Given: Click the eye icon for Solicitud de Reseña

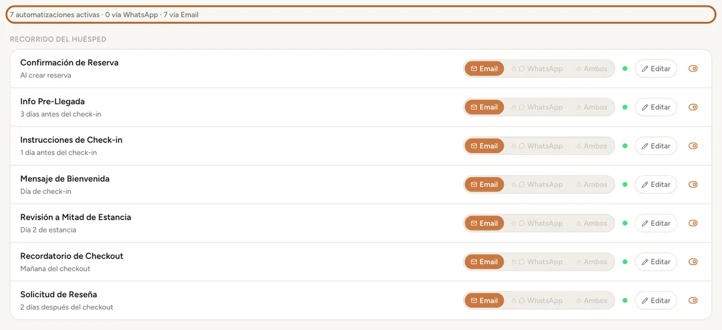Looking at the screenshot, I should tap(693, 301).
